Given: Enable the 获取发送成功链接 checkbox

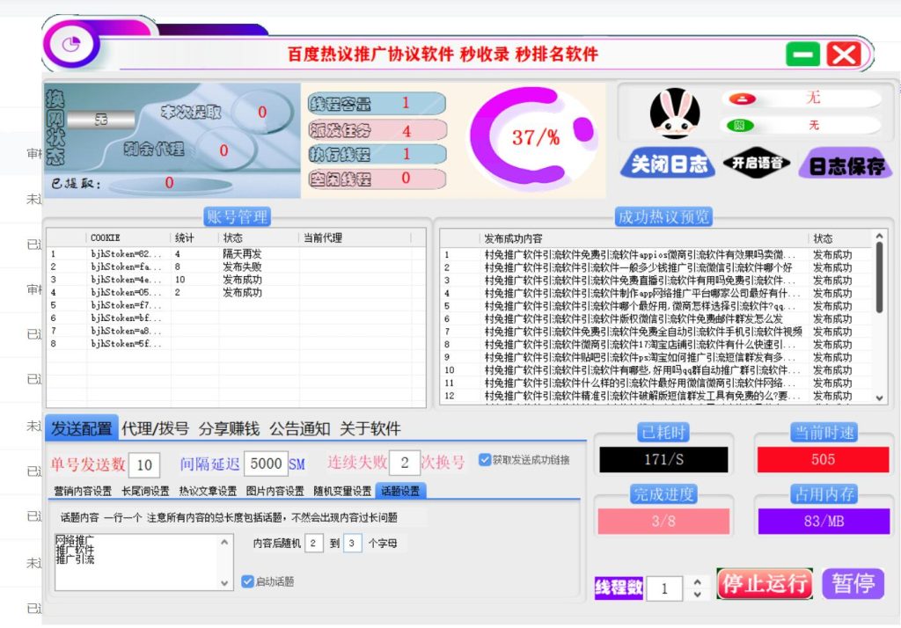Looking at the screenshot, I should tap(483, 458).
